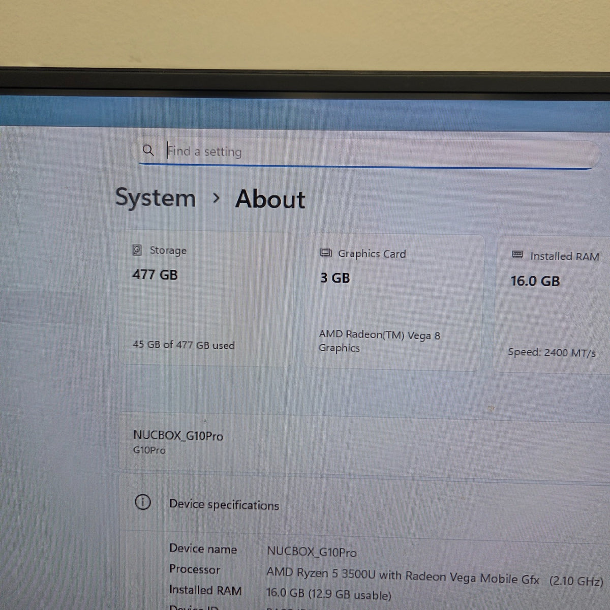610x610 pixels.
Task: Select the AMD Ryzen 5 3500U processor value
Action: tap(435, 577)
